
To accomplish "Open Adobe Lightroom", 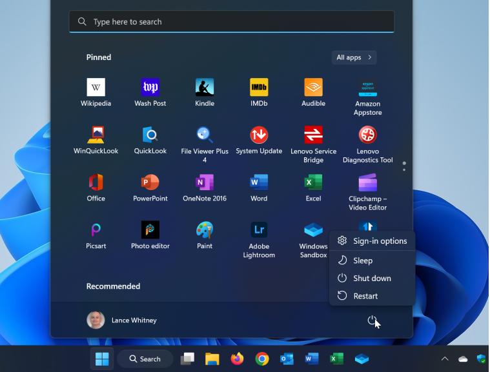I will click(259, 240).
